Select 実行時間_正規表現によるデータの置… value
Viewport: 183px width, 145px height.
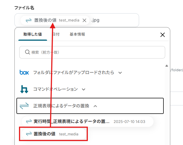point(88,122)
